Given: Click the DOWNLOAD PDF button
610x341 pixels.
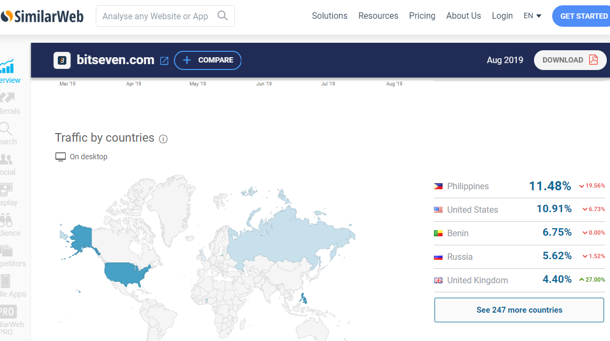Looking at the screenshot, I should click(570, 60).
